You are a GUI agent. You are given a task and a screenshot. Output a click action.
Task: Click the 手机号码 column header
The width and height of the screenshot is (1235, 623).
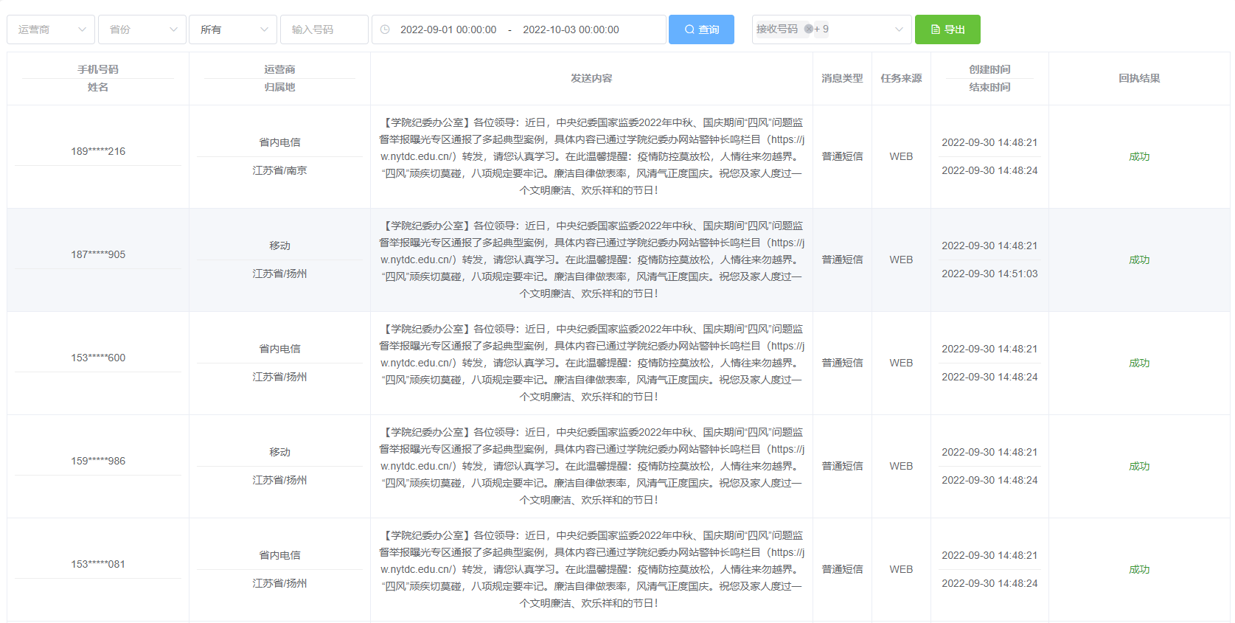point(98,69)
